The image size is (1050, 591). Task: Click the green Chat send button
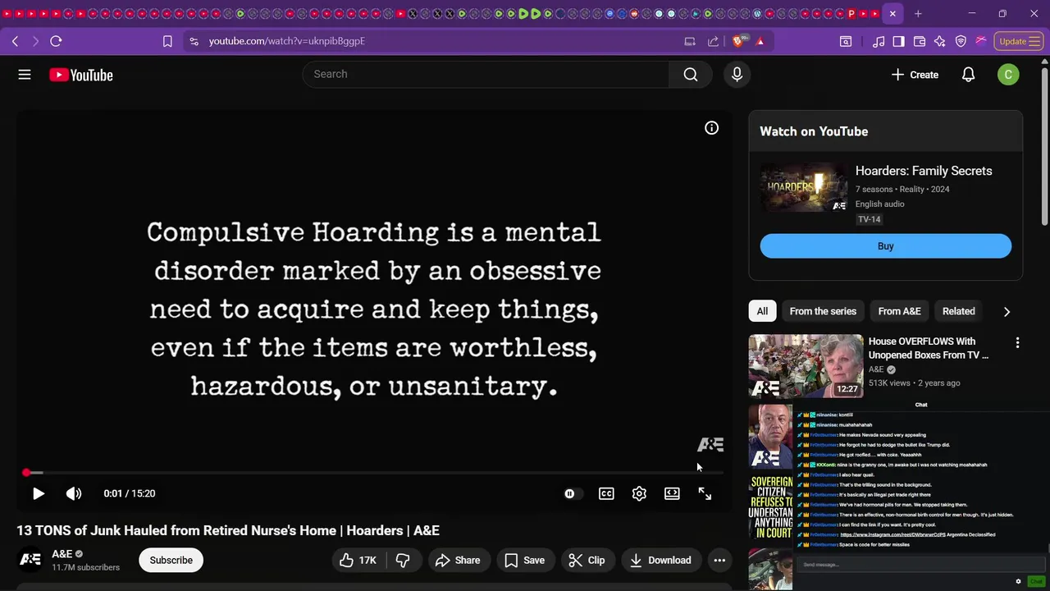pos(1036,581)
